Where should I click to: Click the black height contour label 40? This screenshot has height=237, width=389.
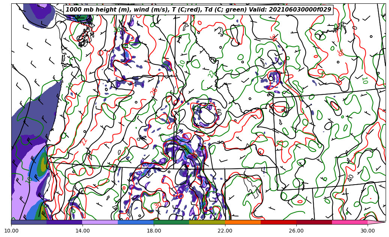point(350,178)
